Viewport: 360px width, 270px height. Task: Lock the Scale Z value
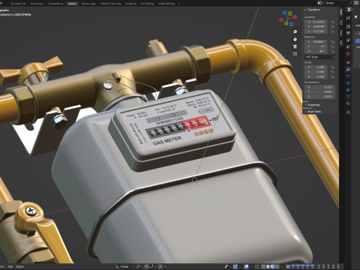(x=332, y=76)
